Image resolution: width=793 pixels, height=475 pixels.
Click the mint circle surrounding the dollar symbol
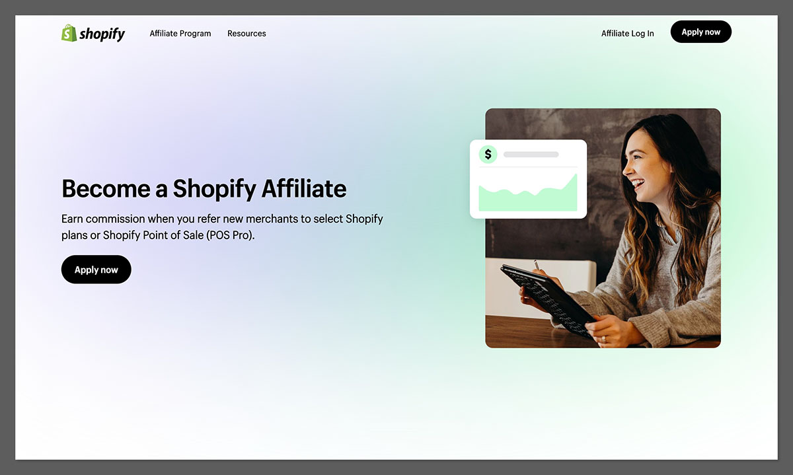click(x=488, y=153)
